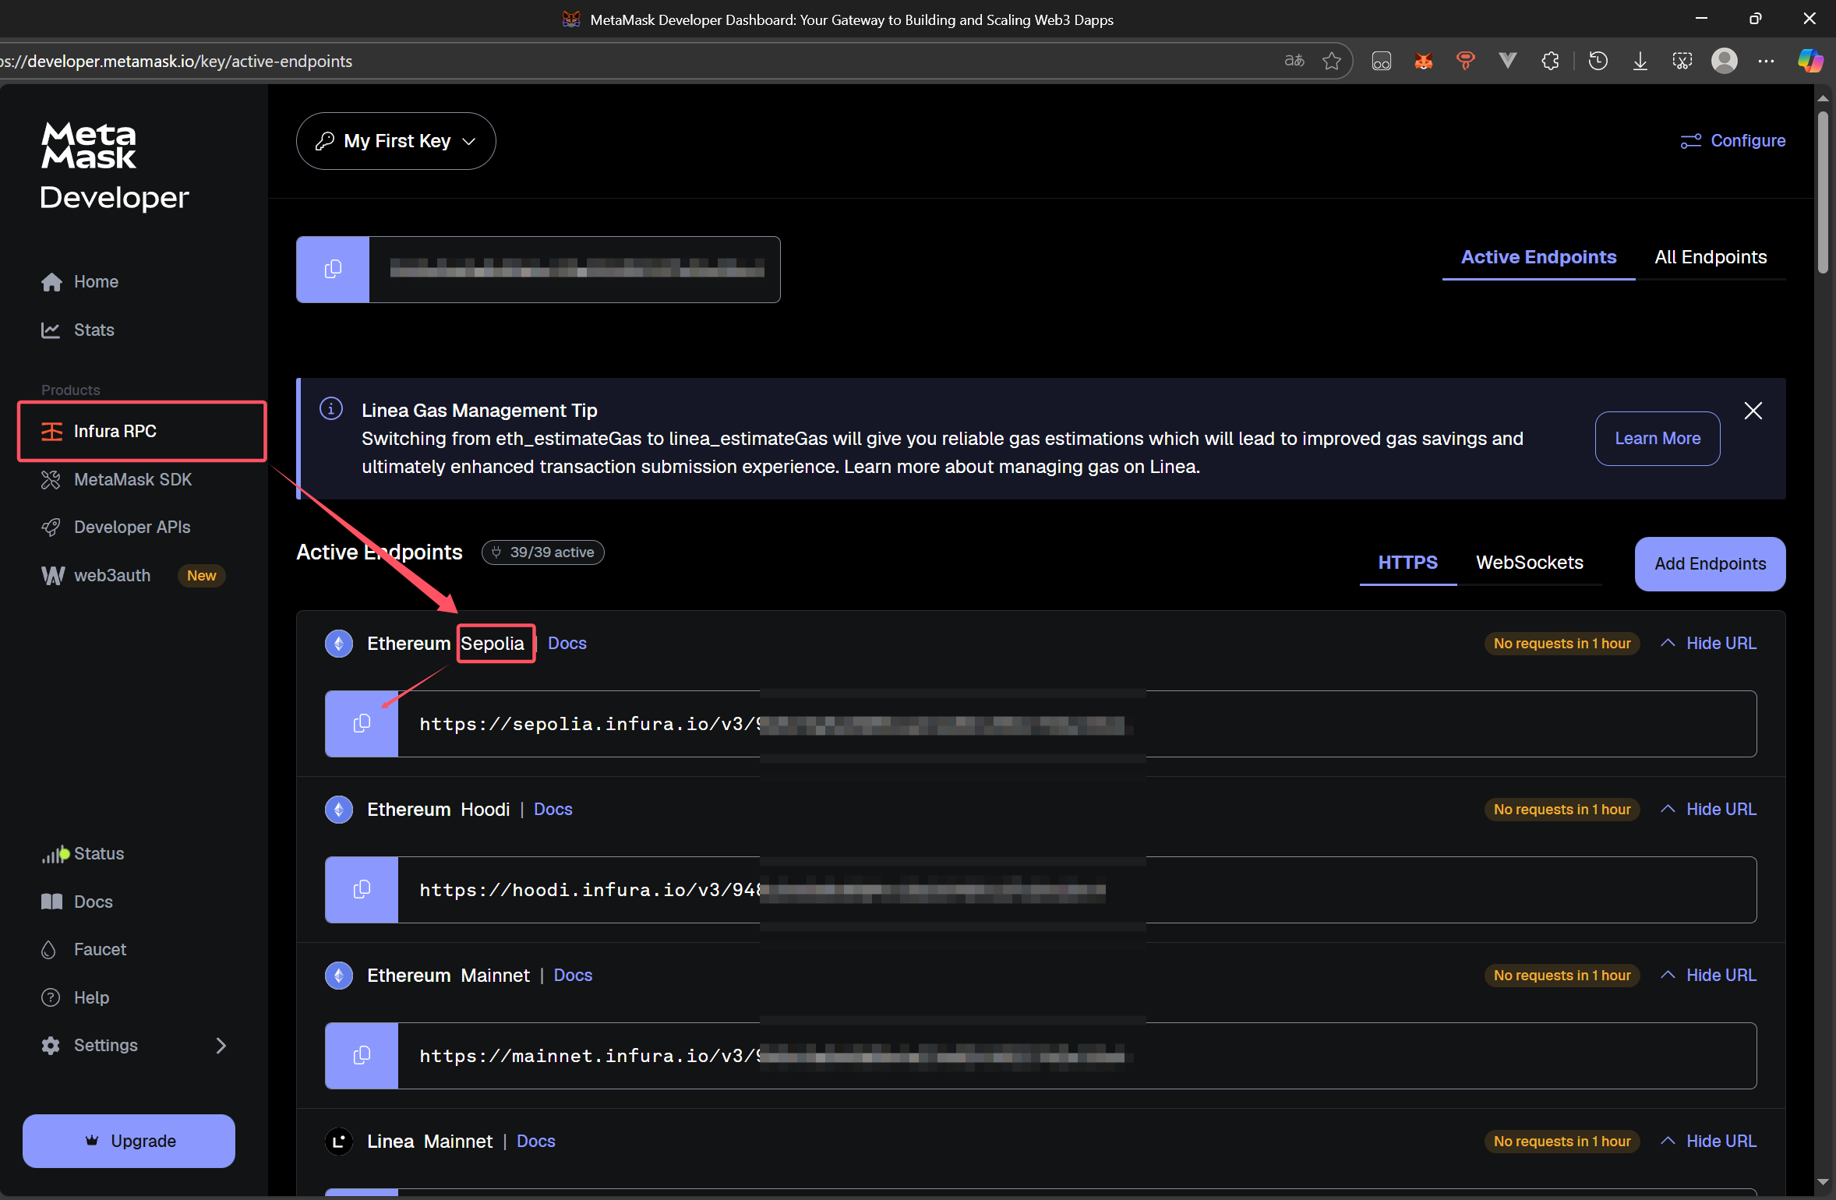The width and height of the screenshot is (1836, 1200).
Task: Open the My First Key dropdown
Action: (x=396, y=141)
